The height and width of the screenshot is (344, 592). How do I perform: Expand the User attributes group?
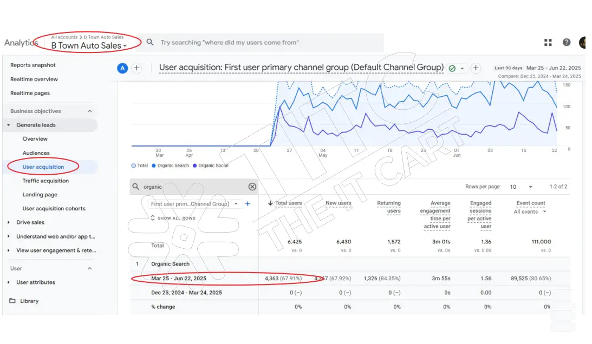point(8,282)
